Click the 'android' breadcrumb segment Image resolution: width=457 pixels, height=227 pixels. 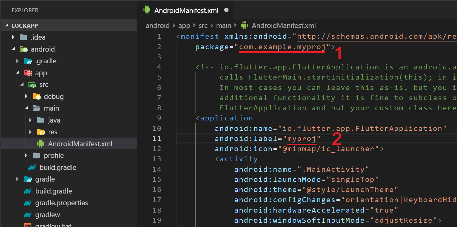click(x=158, y=25)
